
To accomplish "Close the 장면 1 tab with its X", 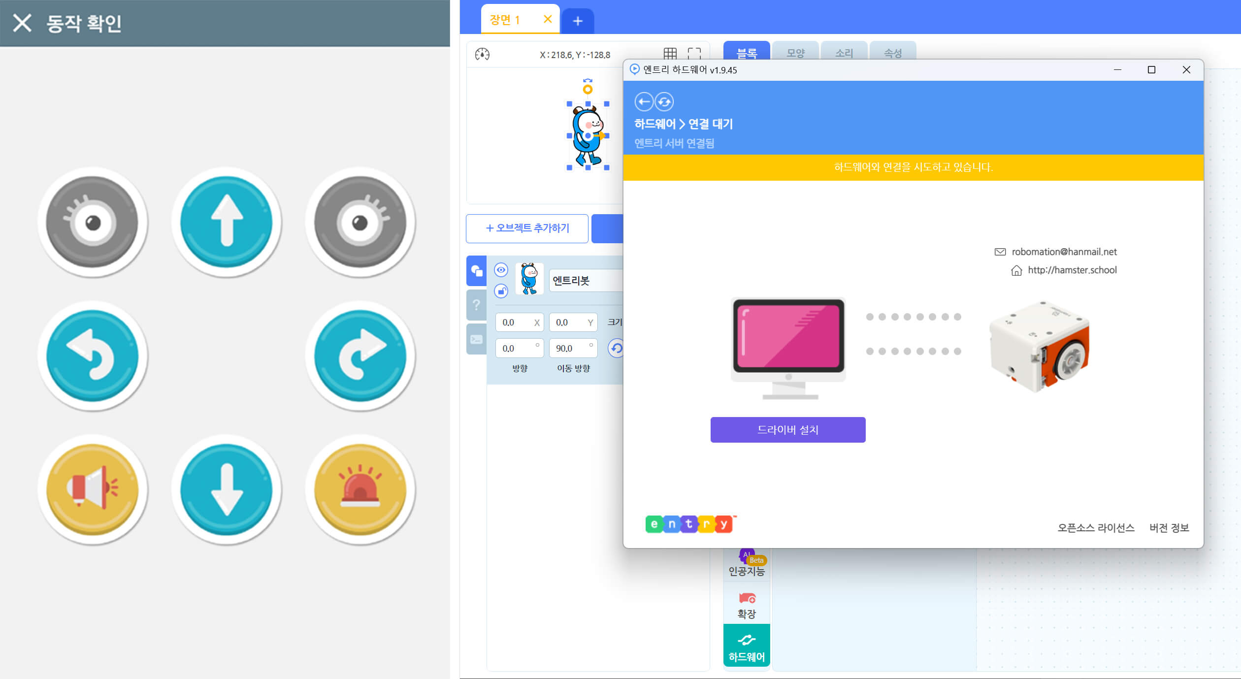I will coord(548,19).
